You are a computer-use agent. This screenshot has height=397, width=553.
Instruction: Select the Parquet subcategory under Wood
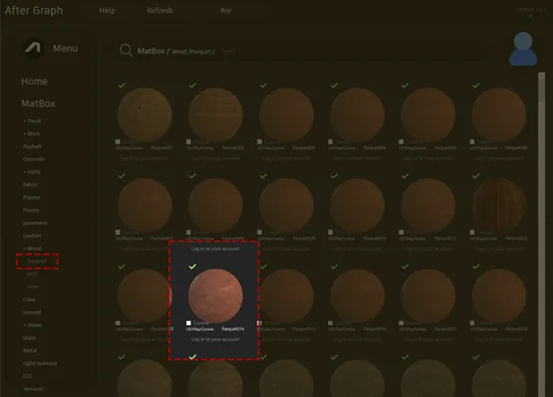(37, 261)
